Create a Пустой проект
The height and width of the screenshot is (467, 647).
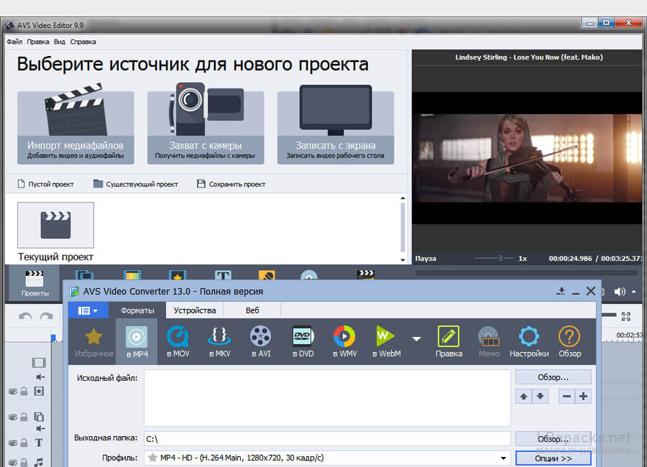tap(45, 184)
